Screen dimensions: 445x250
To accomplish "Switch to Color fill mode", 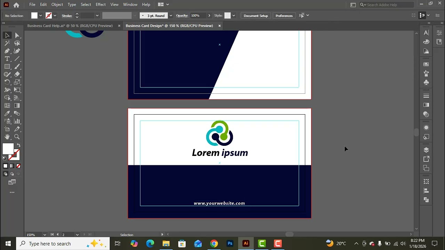I will 5,166.
